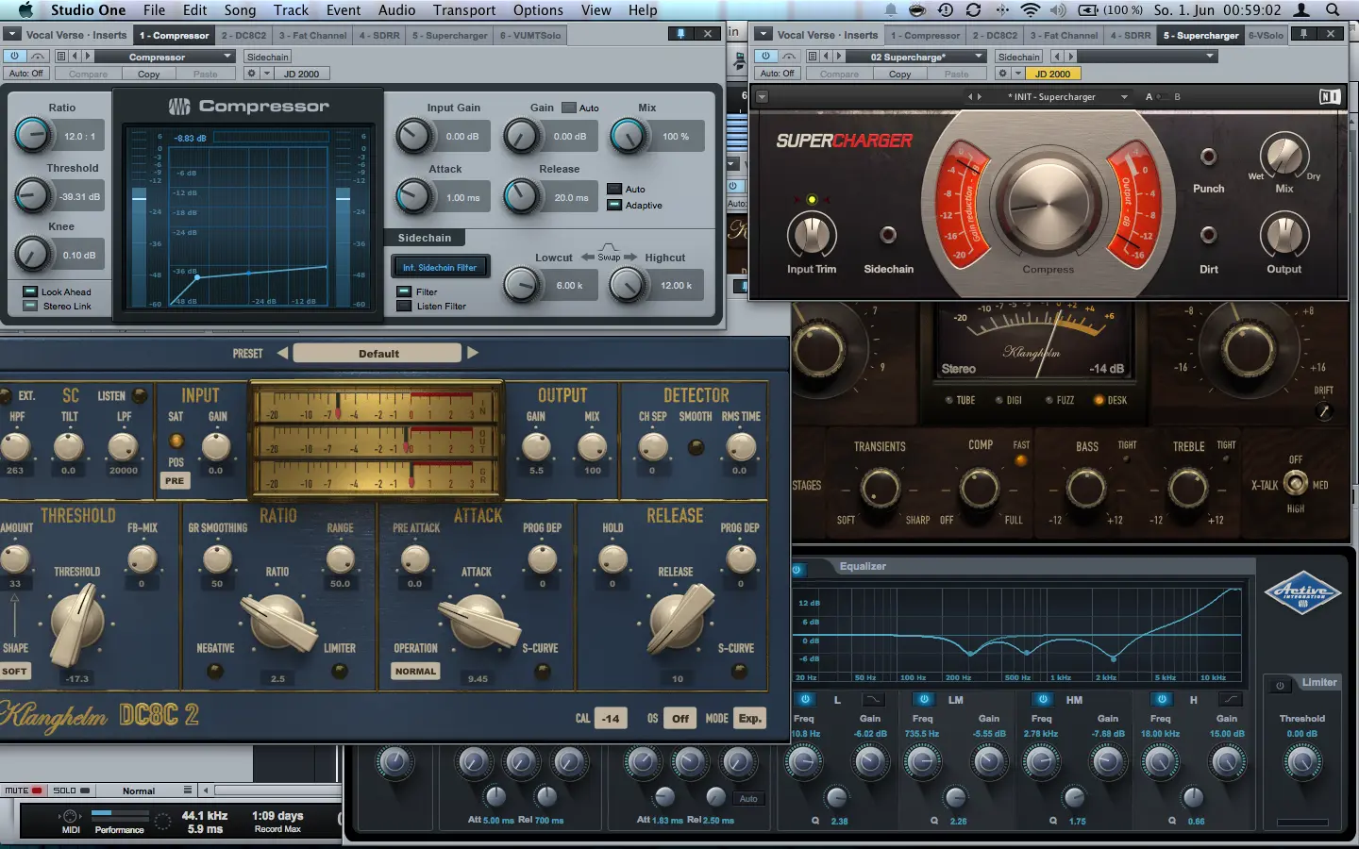Open Supercharger plugin menu arrow below header
Screen dimensions: 1359x849
pyautogui.click(x=762, y=96)
